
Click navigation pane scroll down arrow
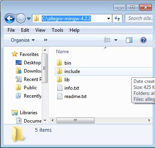coord(45,121)
